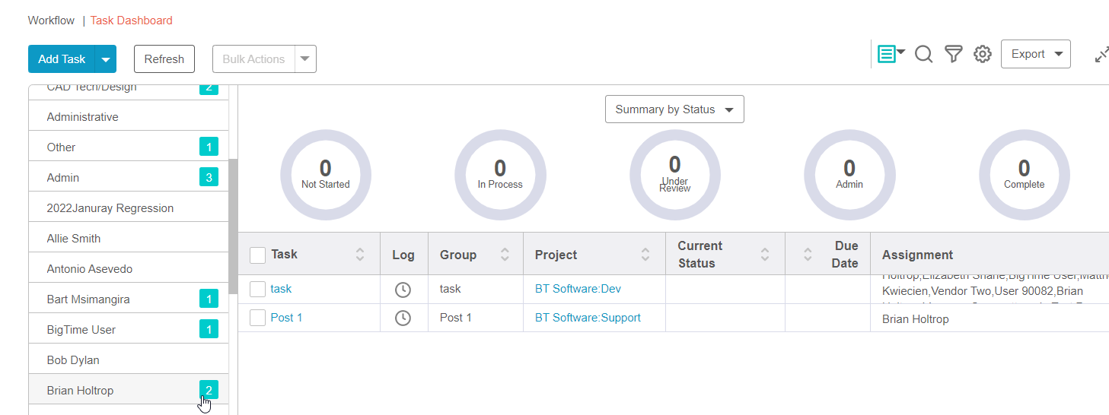Open the BT Software:Support project link

(588, 318)
